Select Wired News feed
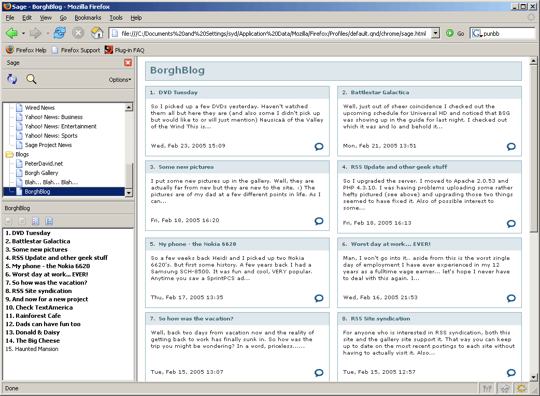 (x=39, y=108)
